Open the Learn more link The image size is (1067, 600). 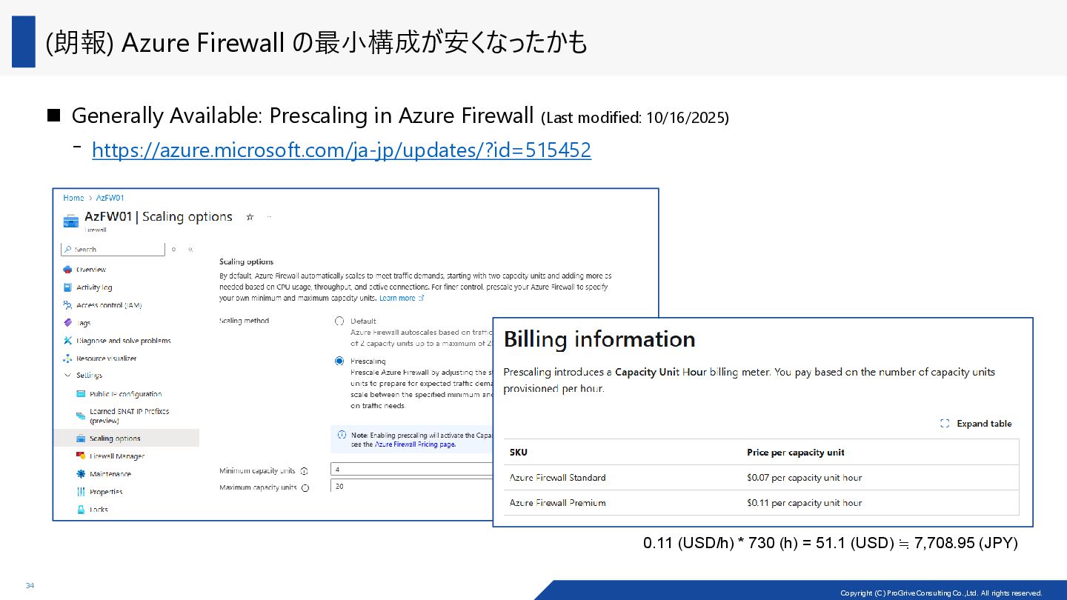[402, 298]
